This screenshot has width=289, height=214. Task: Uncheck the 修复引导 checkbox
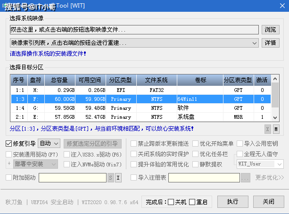[x=8, y=144]
